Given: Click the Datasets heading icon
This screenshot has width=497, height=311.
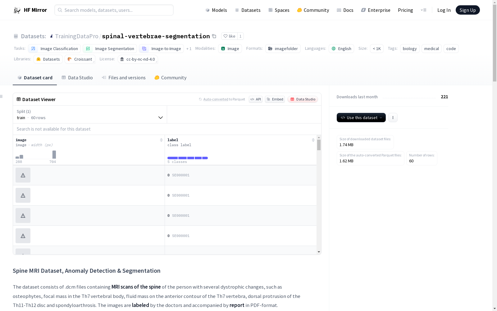Looking at the screenshot, I should [x=16, y=36].
